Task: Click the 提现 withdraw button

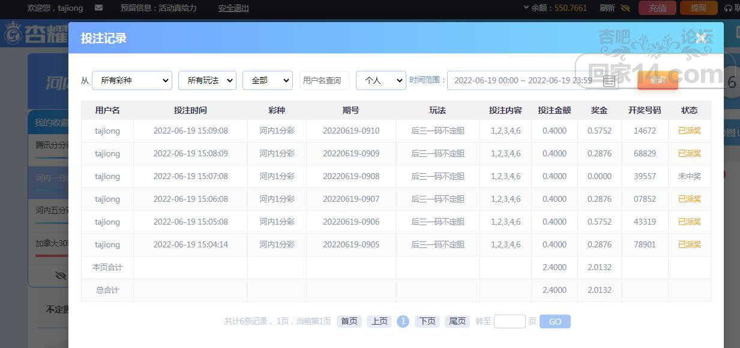Action: (698, 8)
